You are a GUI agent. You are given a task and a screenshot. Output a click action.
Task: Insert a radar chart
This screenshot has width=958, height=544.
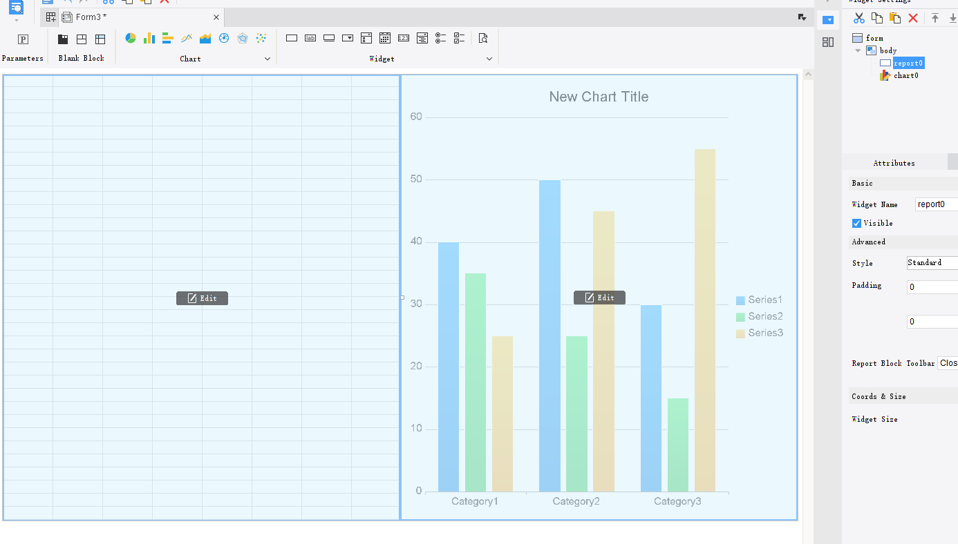coord(243,38)
